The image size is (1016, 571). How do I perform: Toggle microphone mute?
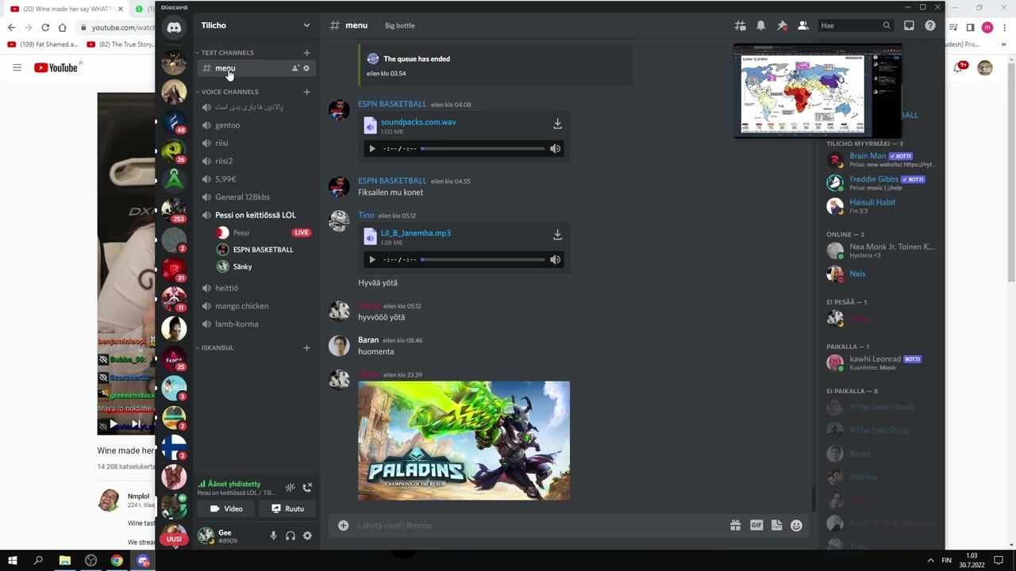tap(273, 536)
